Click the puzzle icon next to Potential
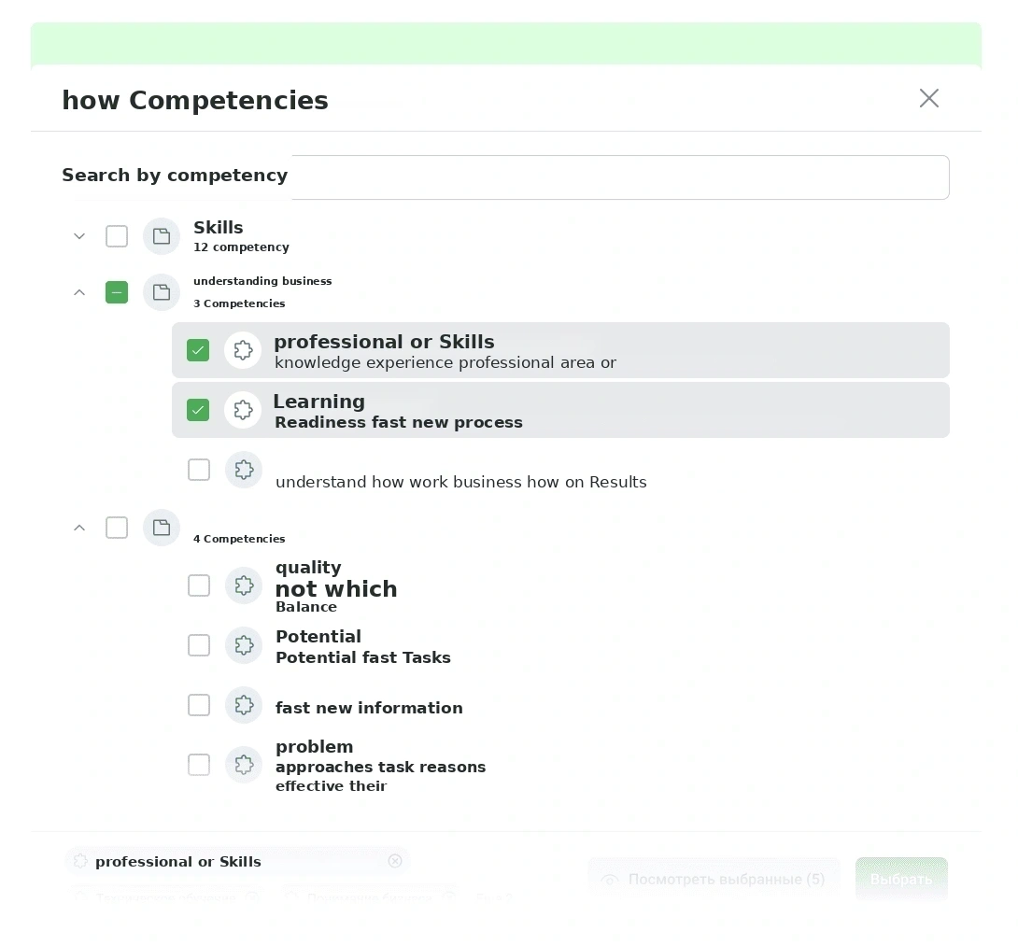1018x945 pixels. [x=244, y=645]
